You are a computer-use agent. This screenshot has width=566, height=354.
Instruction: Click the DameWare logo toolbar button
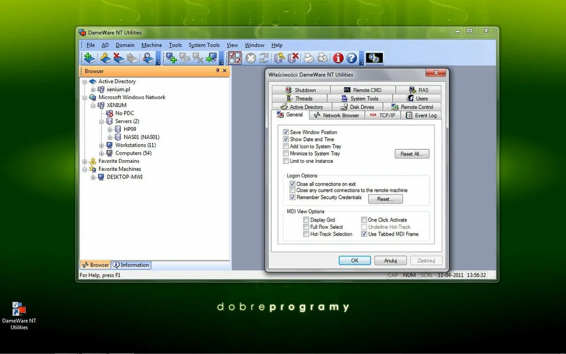(375, 58)
